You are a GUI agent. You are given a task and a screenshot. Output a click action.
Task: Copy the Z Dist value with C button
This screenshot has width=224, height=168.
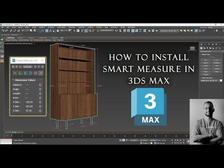(x=40, y=111)
